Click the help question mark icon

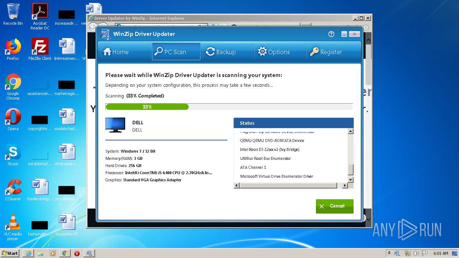pos(331,34)
